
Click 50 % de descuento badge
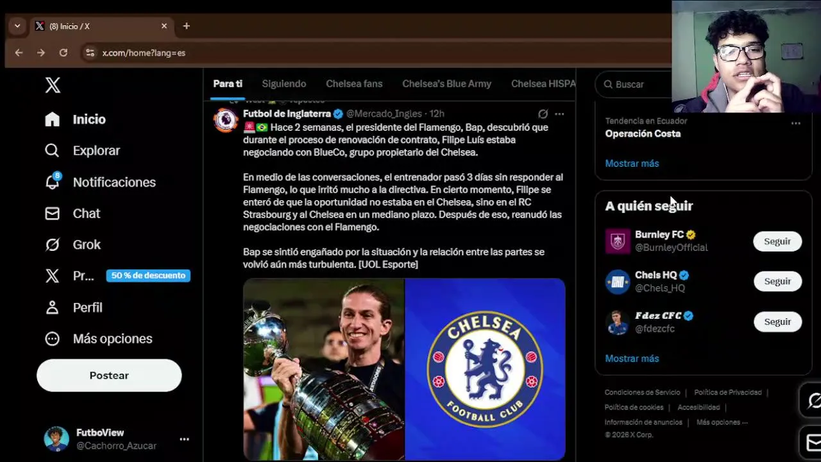(x=148, y=276)
